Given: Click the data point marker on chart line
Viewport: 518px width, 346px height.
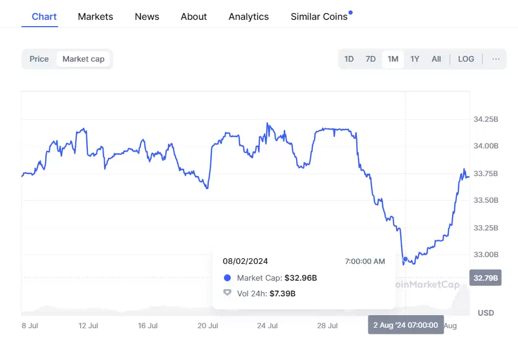Looking at the screenshot, I should [x=405, y=259].
